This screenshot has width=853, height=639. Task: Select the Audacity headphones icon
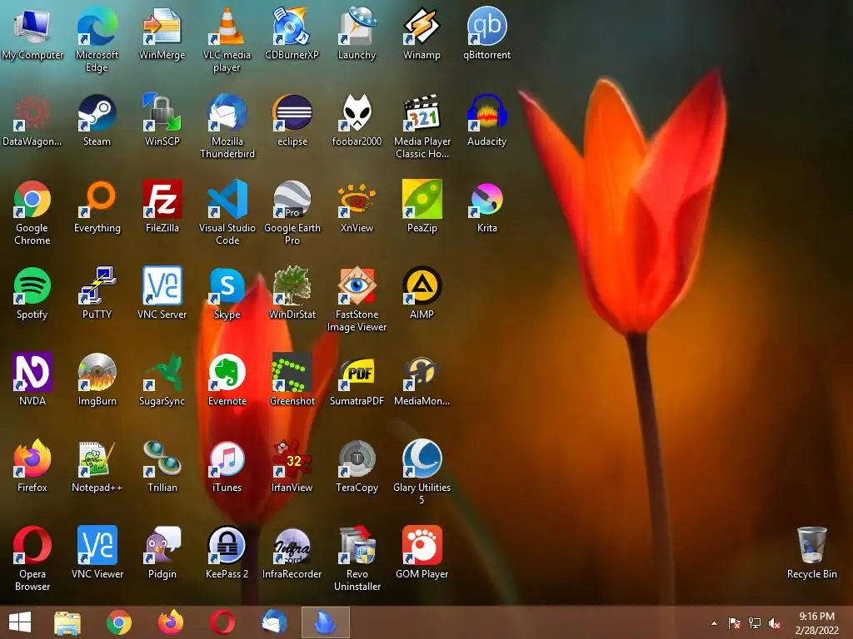pyautogui.click(x=486, y=112)
